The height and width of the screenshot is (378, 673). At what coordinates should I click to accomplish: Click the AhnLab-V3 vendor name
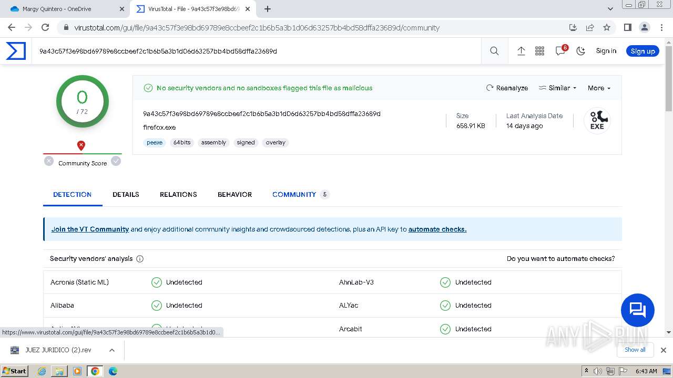(356, 282)
